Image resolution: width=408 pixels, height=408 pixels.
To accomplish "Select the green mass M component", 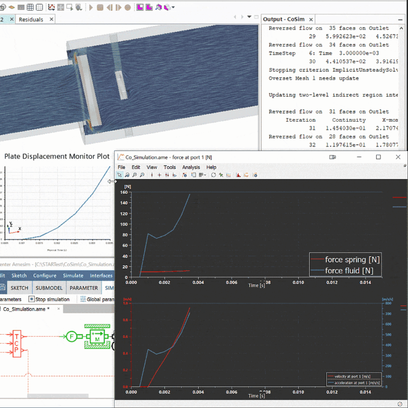I will click(x=97, y=336).
